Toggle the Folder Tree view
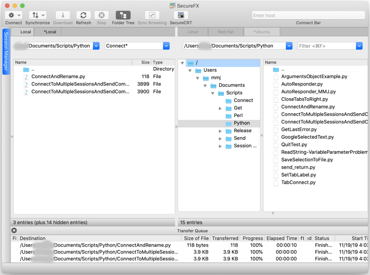370x275 pixels. point(123,15)
